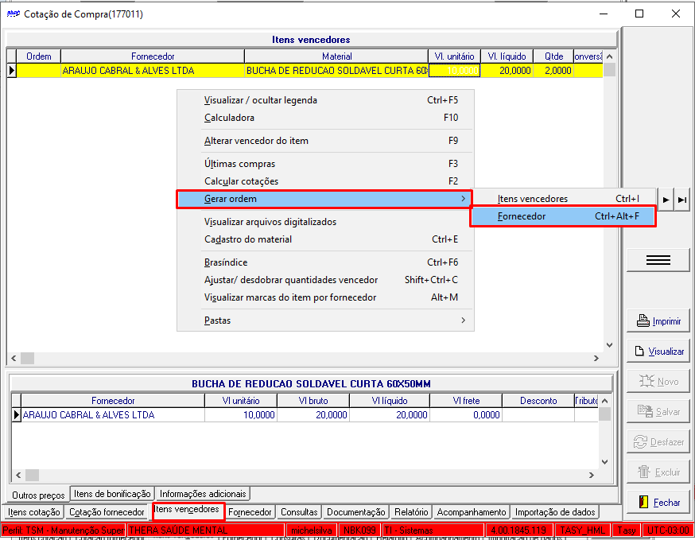Viewport: 695px width, 540px height.
Task: Click horizontal scrollbar thumb of winners grid
Action: (x=28, y=358)
